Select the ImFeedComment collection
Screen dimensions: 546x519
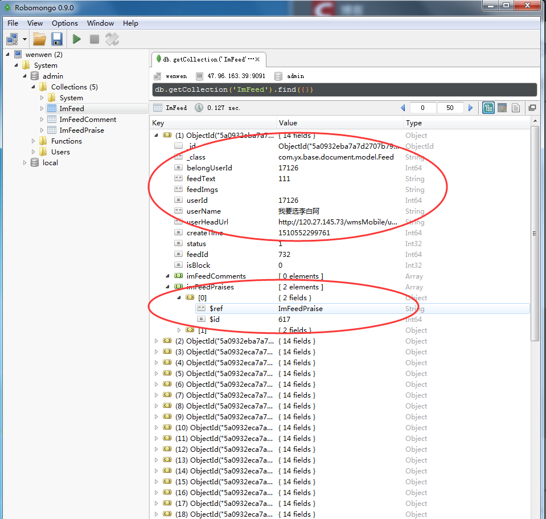(88, 120)
